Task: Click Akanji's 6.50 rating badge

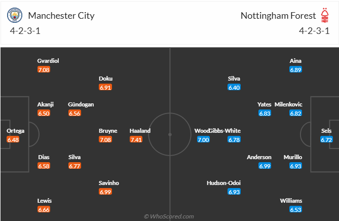Action: click(44, 113)
